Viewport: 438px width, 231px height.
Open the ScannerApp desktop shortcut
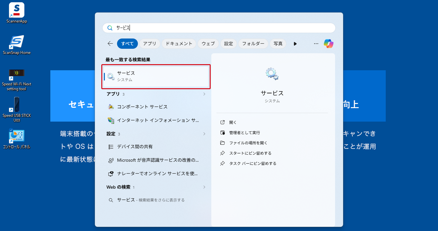point(17,13)
